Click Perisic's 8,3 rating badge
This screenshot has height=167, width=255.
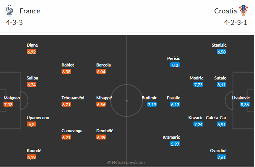tap(175, 65)
